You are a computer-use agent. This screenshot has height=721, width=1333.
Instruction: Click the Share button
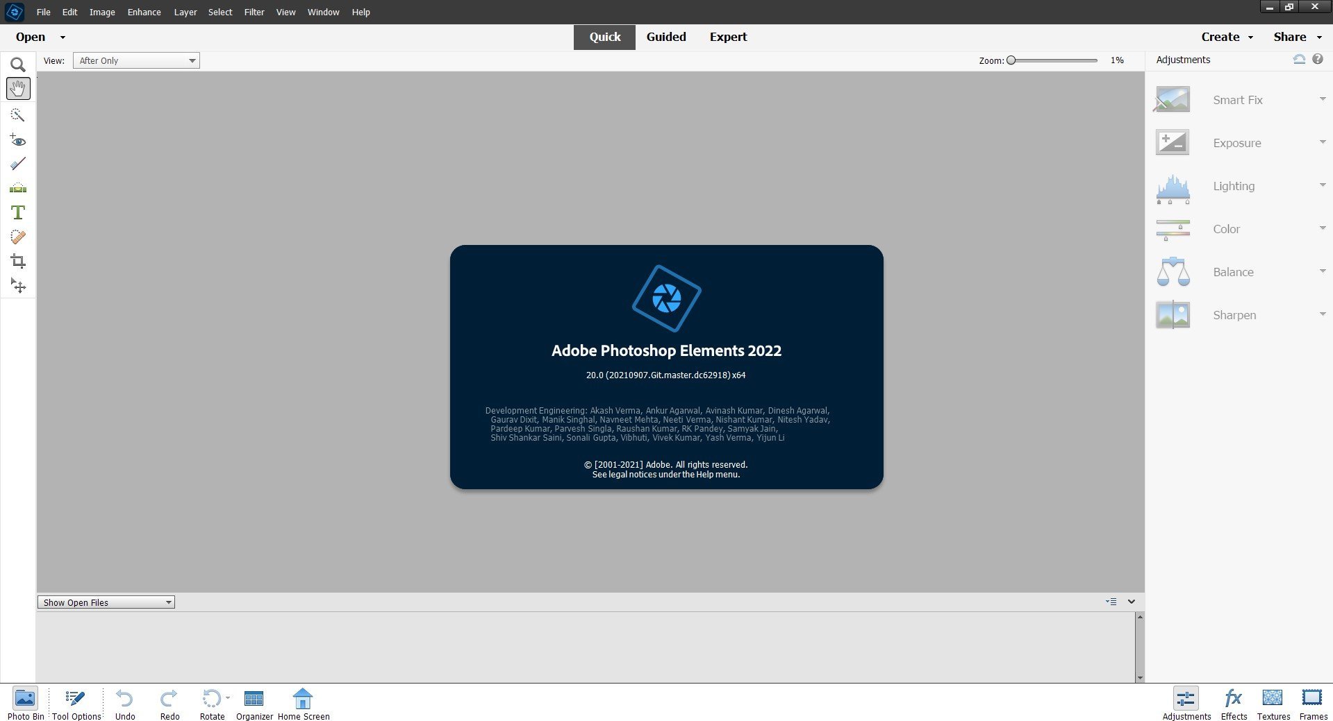coord(1290,37)
